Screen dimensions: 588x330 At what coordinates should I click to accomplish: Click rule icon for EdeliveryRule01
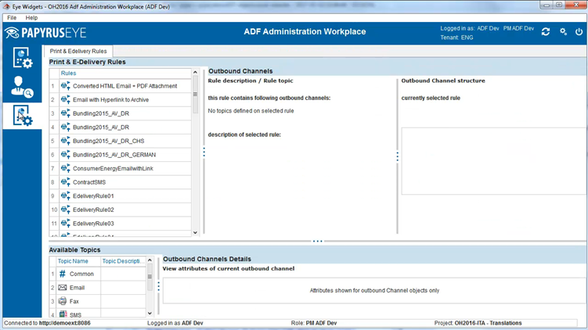(66, 196)
